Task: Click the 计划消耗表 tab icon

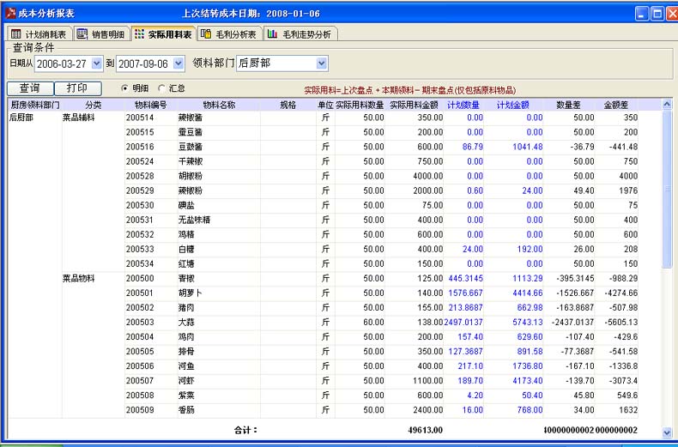Action: point(15,34)
